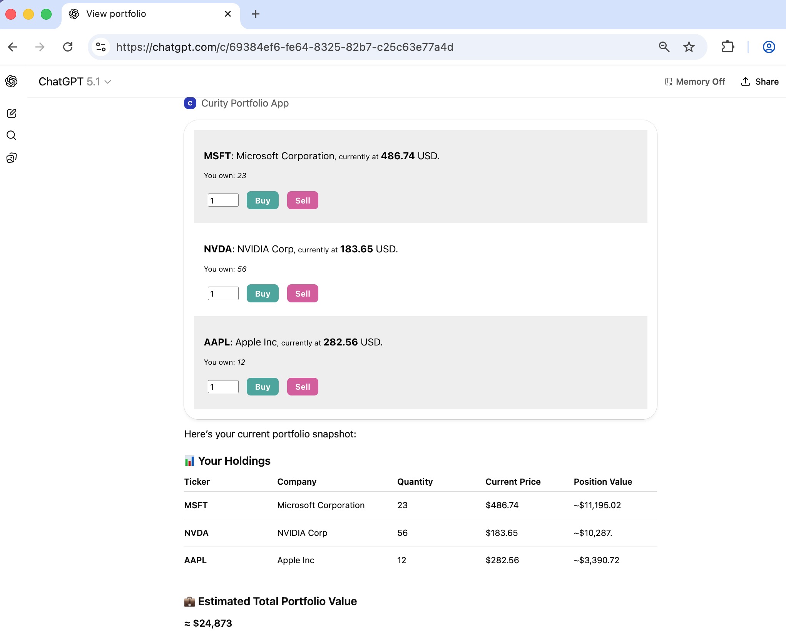Buy one share of NVDA
Viewport: 786px width, 634px height.
[x=262, y=293]
